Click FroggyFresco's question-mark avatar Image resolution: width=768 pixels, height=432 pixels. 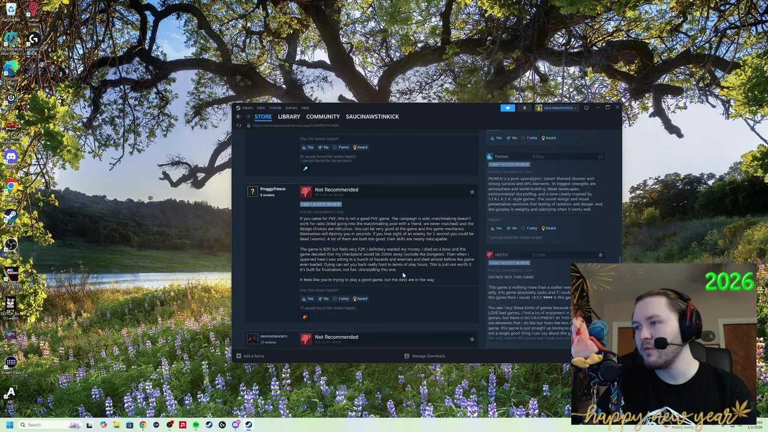(x=252, y=191)
